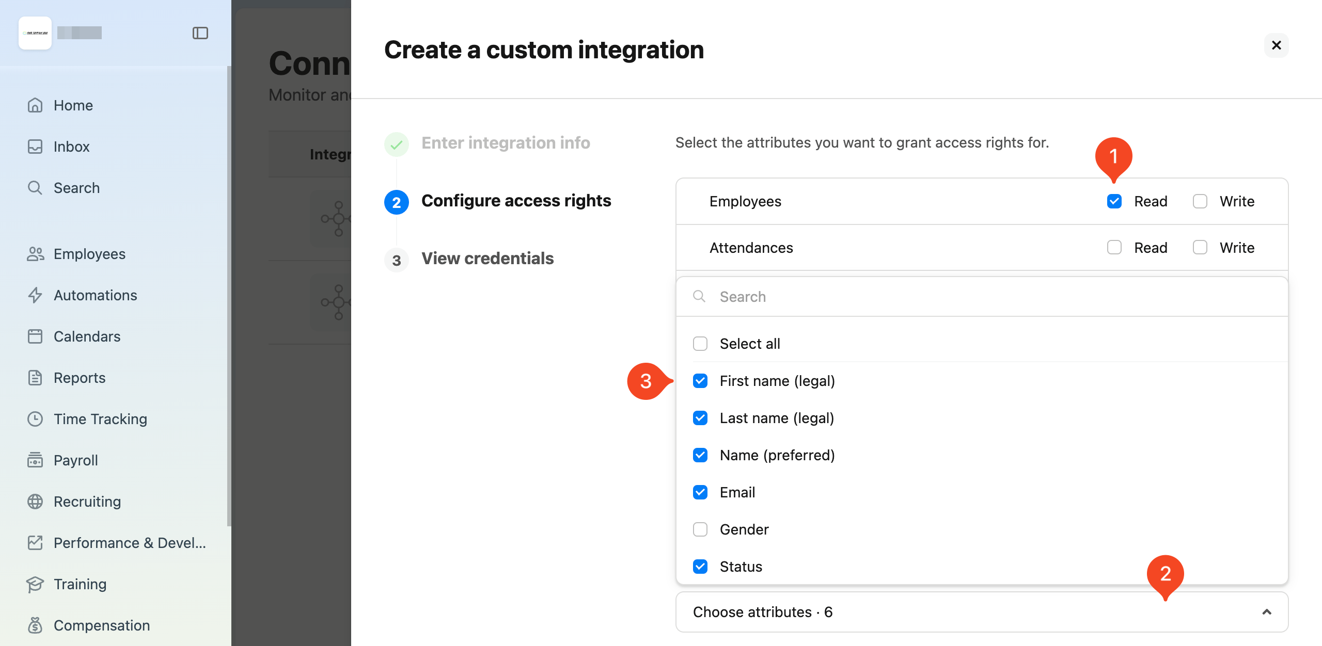
Task: Click the chevron on Choose attributes
Action: (1267, 612)
